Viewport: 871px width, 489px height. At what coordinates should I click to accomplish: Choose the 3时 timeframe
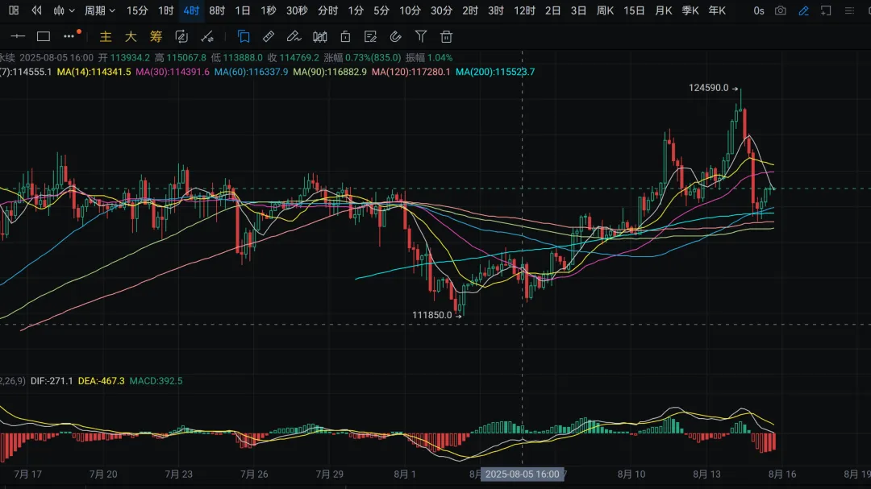[495, 10]
